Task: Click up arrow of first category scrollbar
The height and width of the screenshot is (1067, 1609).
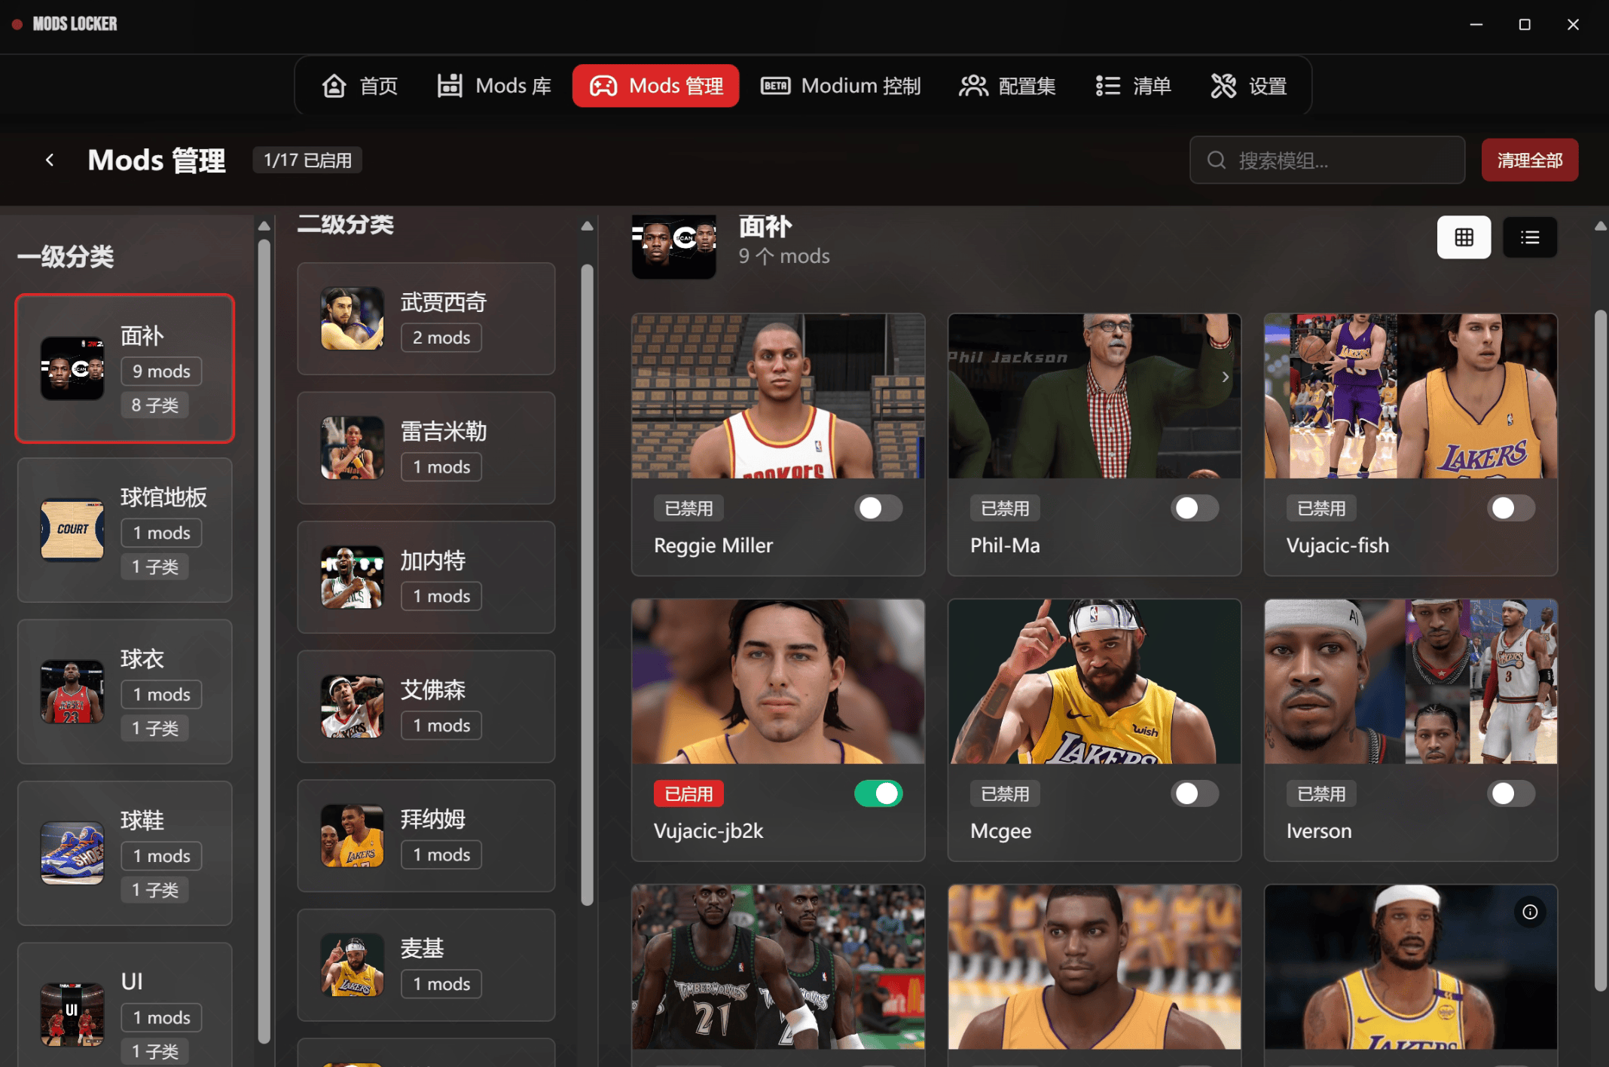Action: (x=264, y=225)
